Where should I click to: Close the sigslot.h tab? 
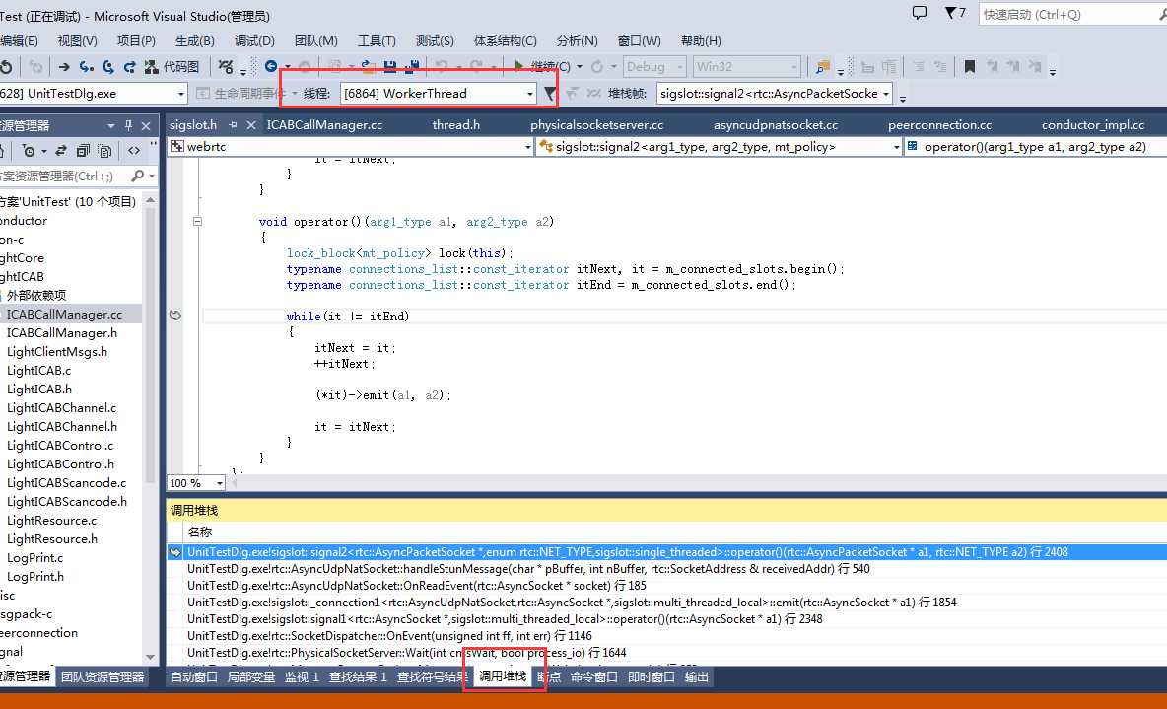point(251,126)
